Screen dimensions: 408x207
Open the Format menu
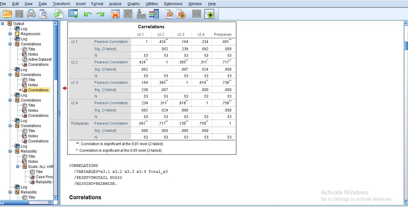pos(97,4)
